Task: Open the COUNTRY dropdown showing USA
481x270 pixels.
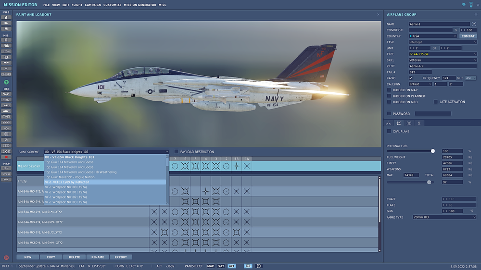Action: (432, 36)
